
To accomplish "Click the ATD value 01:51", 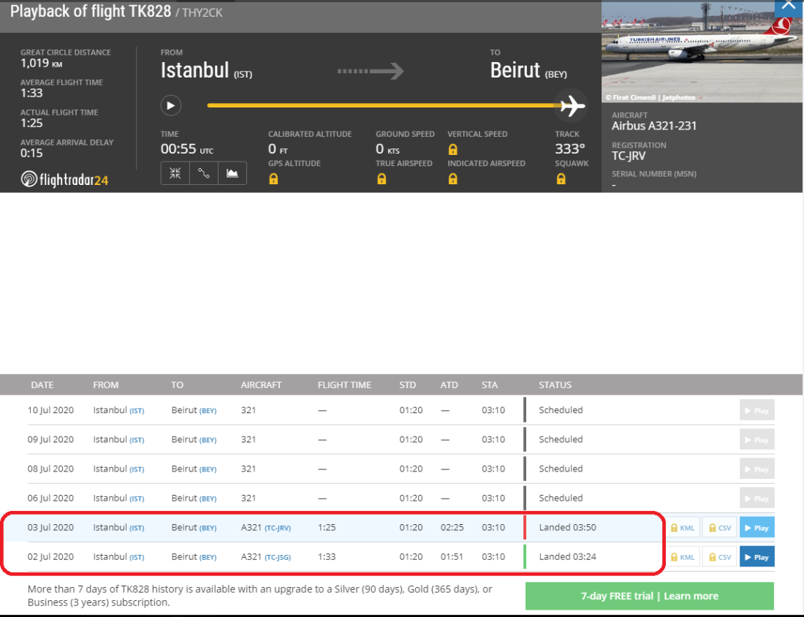I will click(x=452, y=556).
